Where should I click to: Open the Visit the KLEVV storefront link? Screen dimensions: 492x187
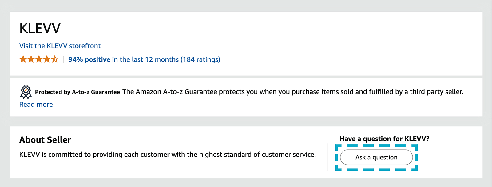coord(60,46)
